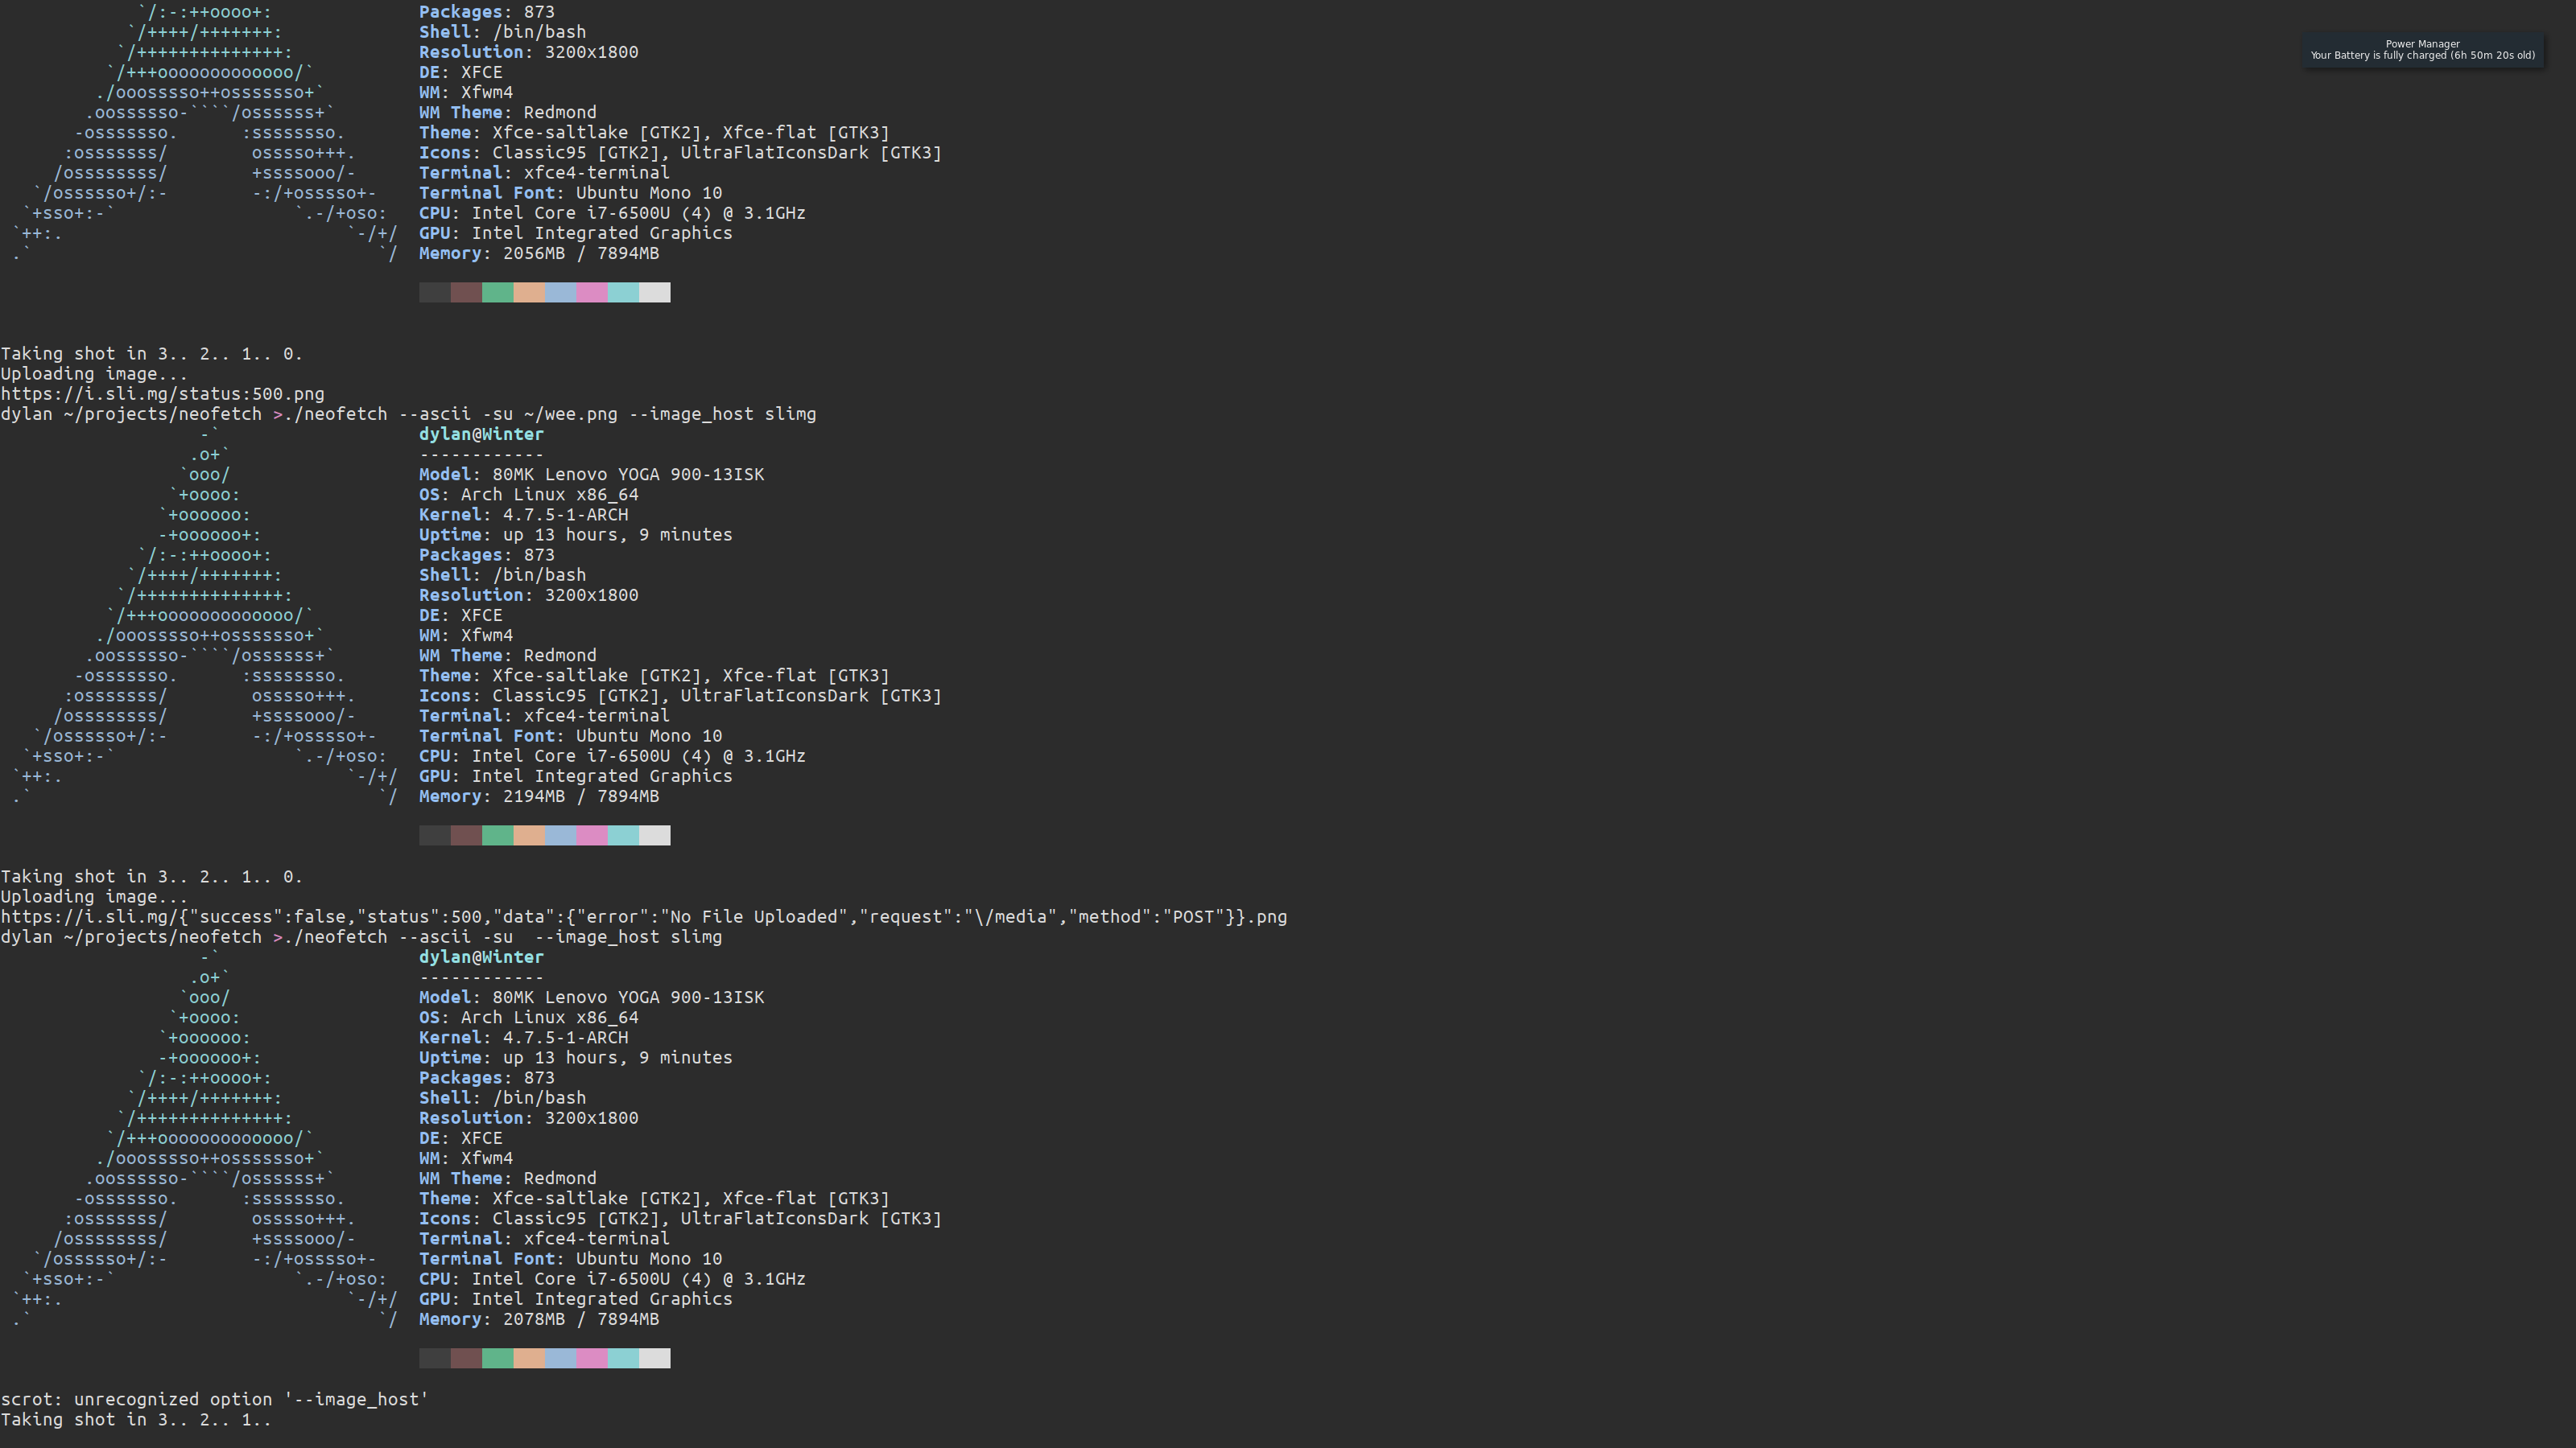Click the "Memory: 2194MB / 7894MB" text
2576x1448 pixels.
coord(538,796)
